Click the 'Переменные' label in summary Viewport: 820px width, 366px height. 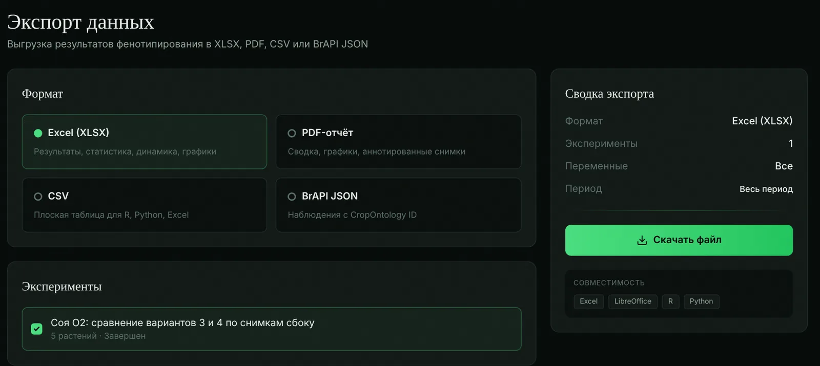click(x=597, y=166)
